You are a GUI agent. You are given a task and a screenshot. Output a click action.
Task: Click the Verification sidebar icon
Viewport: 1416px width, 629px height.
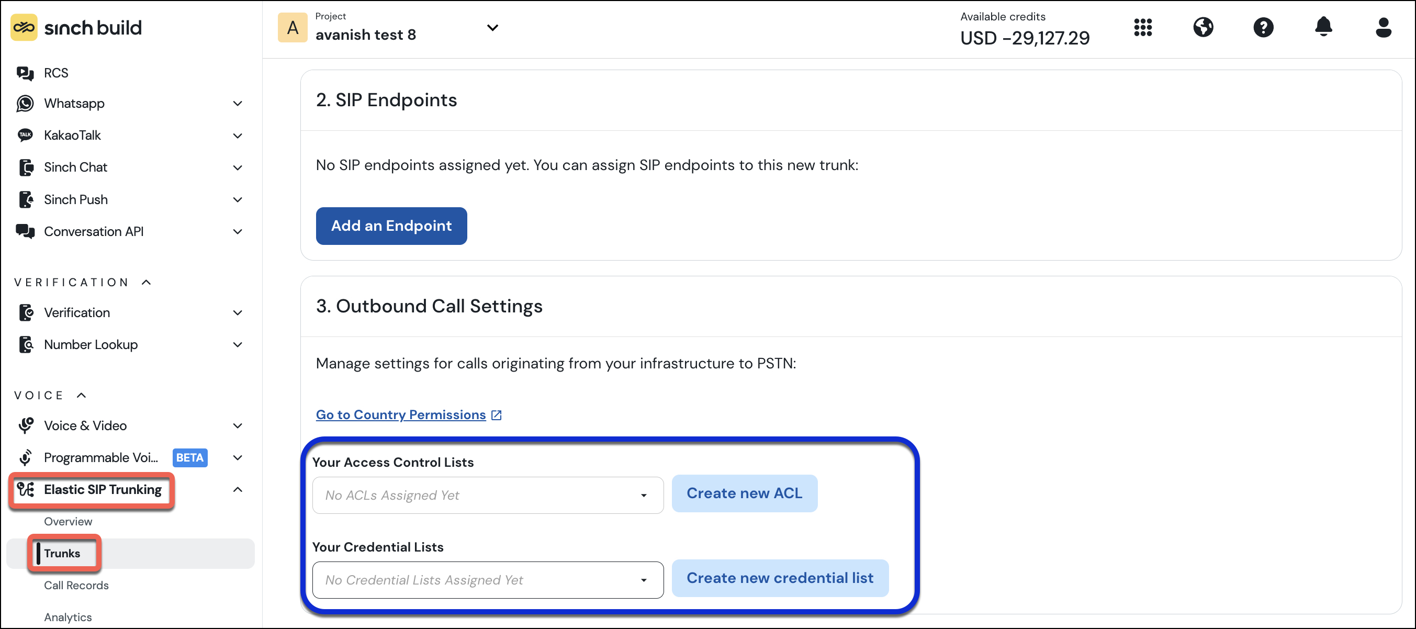click(25, 312)
